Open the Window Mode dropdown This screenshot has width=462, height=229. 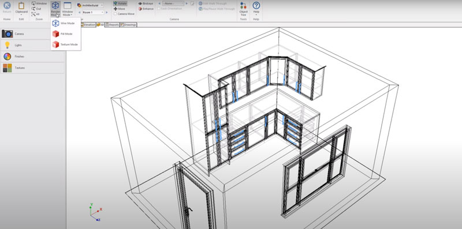pyautogui.click(x=68, y=9)
